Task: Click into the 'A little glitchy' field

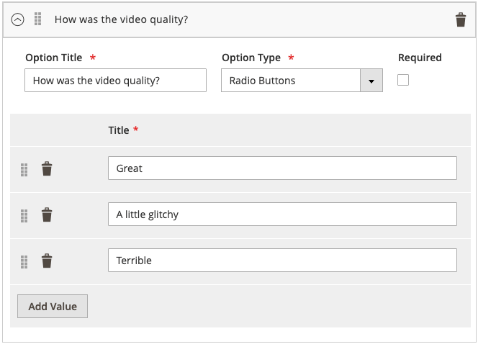Action: point(282,214)
